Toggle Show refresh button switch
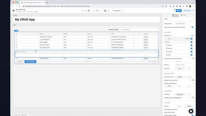Screen dimensions: 206x116 [x=192, y=115]
